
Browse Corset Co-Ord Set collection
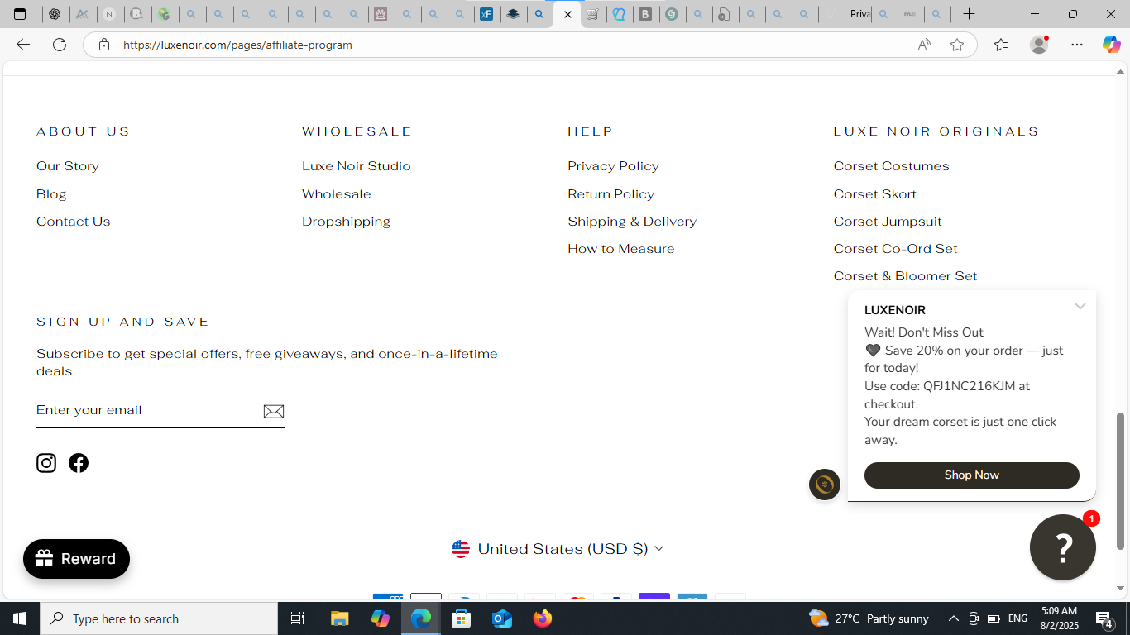[896, 249]
